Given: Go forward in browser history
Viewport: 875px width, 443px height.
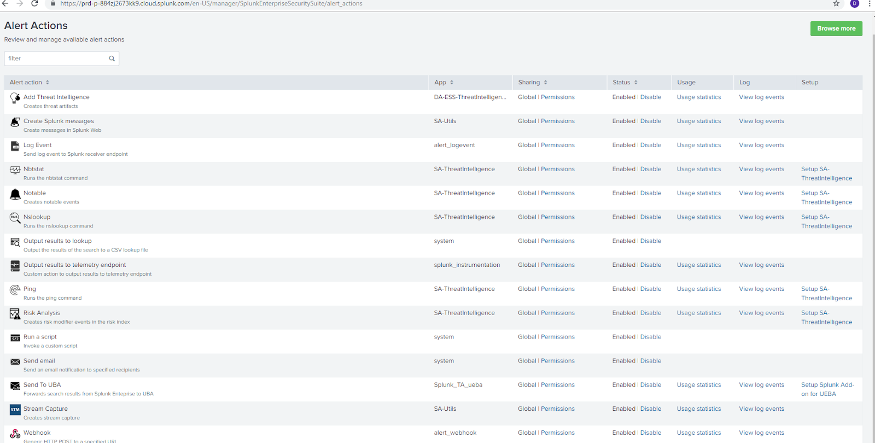Looking at the screenshot, I should click(20, 3).
